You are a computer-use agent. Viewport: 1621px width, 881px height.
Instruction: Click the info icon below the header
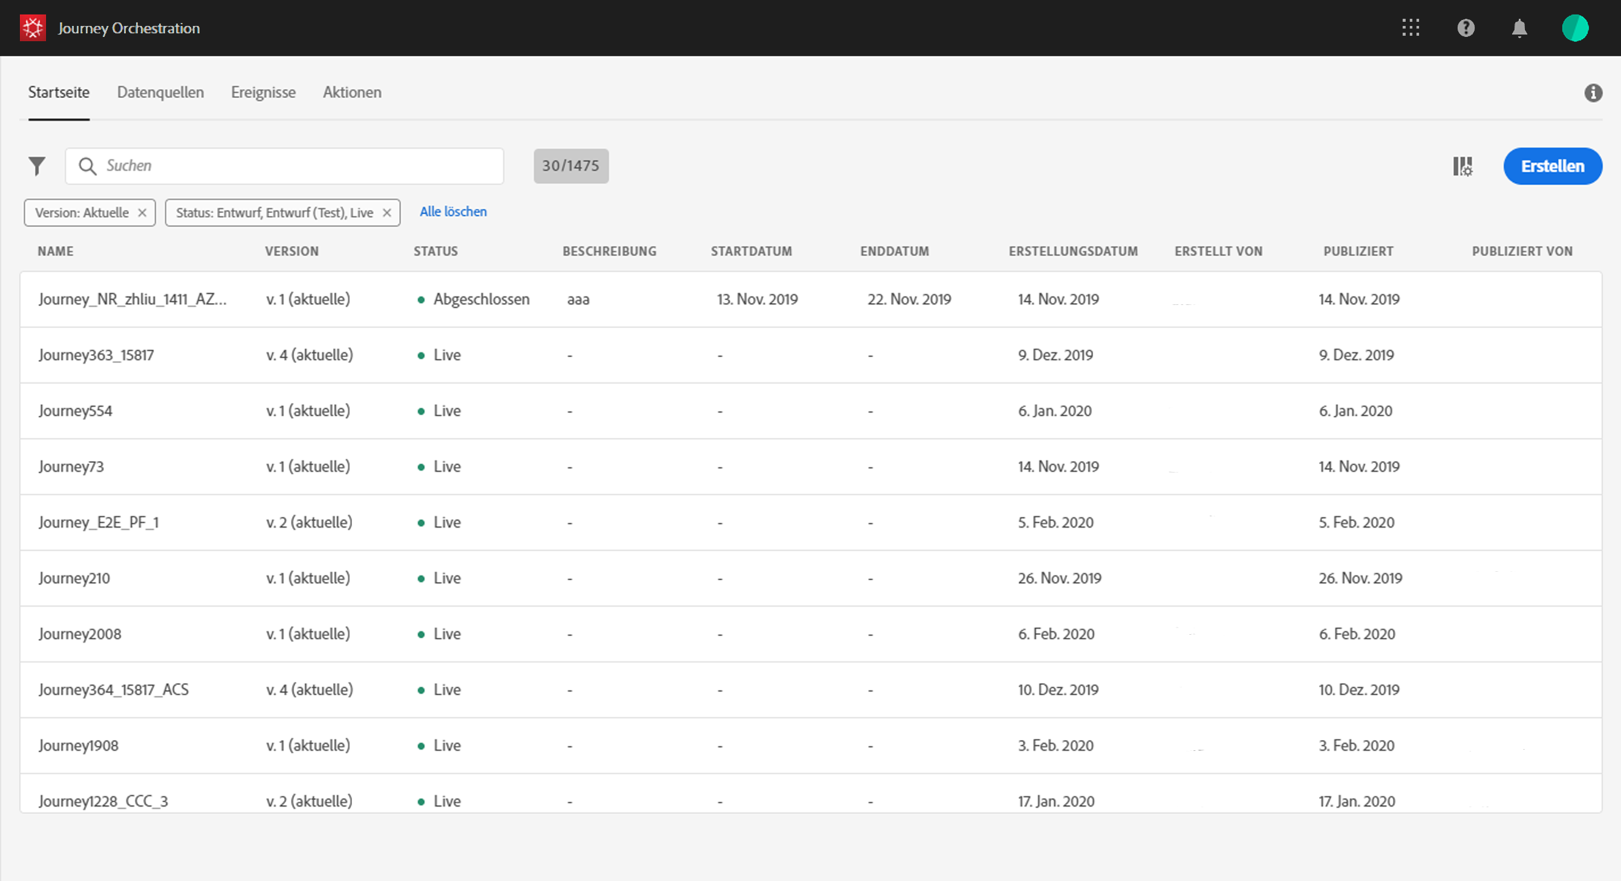(x=1593, y=93)
